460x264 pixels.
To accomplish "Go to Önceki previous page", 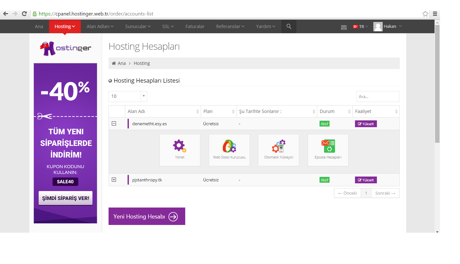I will pos(348,193).
